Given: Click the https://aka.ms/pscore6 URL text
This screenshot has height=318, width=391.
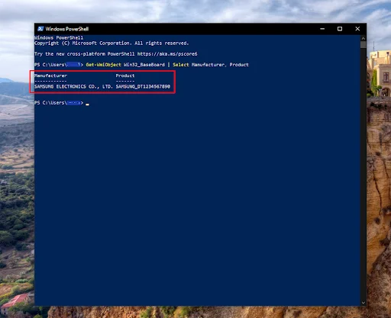Looking at the screenshot, I should [167, 54].
